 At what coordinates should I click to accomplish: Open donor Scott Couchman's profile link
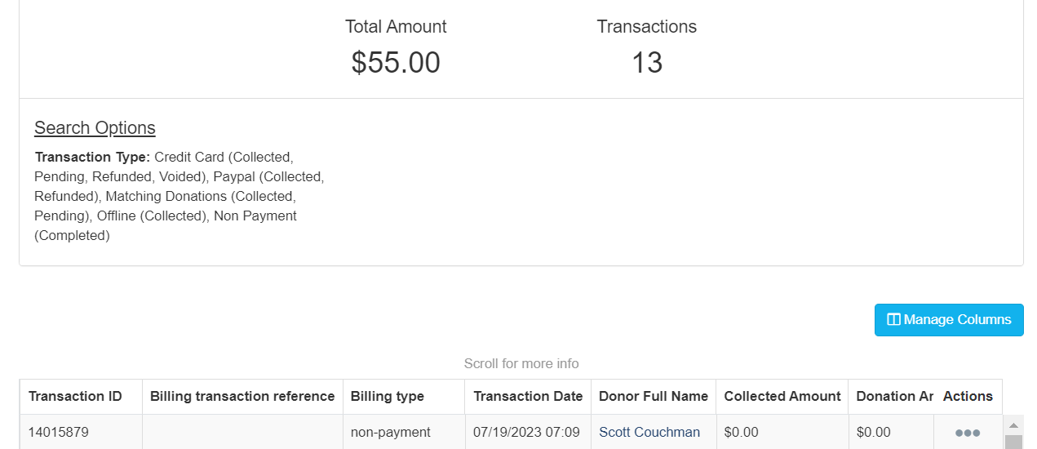coord(649,433)
